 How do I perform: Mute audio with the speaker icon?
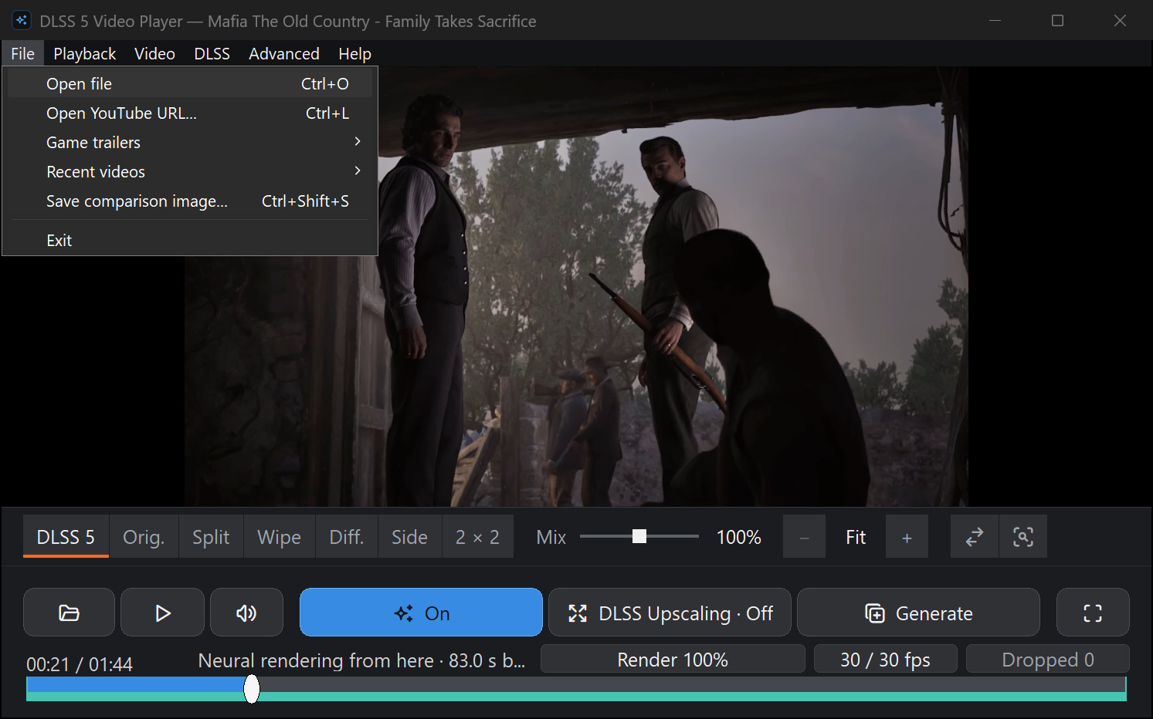click(246, 613)
